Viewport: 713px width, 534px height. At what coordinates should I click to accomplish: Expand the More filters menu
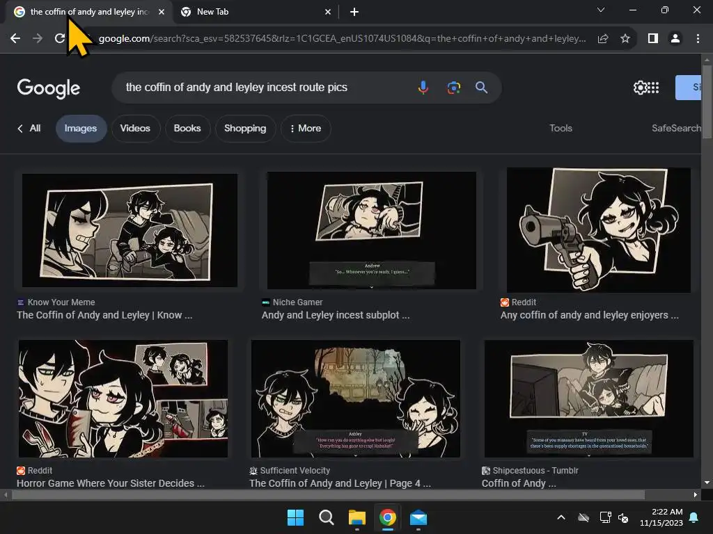(306, 129)
